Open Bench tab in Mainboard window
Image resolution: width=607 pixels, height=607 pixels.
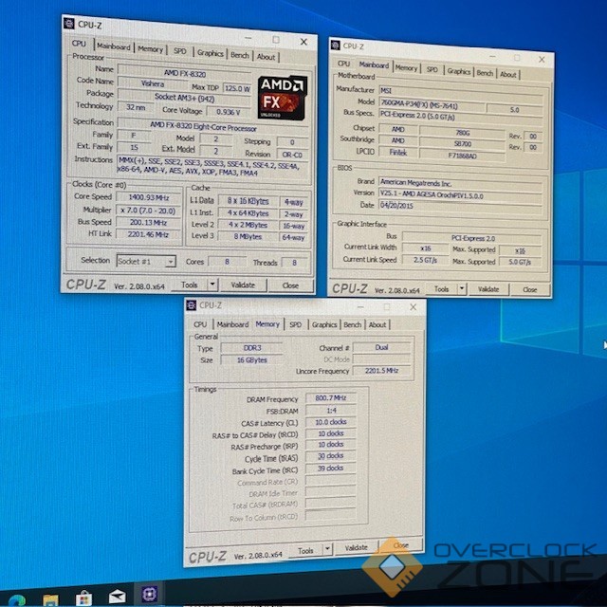pyautogui.click(x=485, y=73)
